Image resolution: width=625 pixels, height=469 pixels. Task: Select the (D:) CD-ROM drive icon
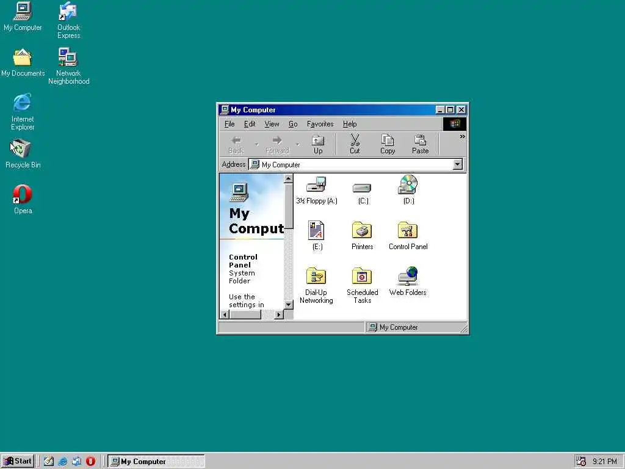[408, 191]
